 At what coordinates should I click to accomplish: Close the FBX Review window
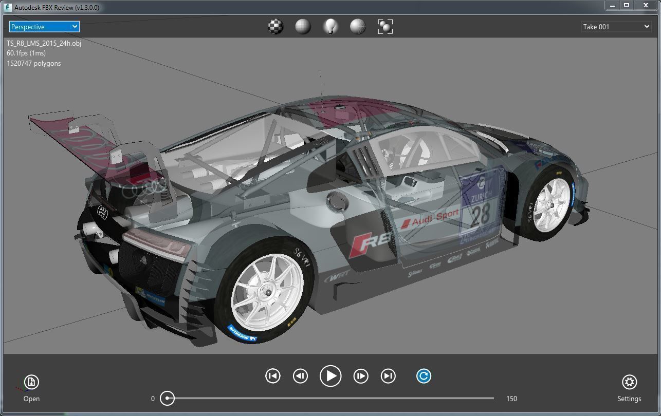(646, 5)
